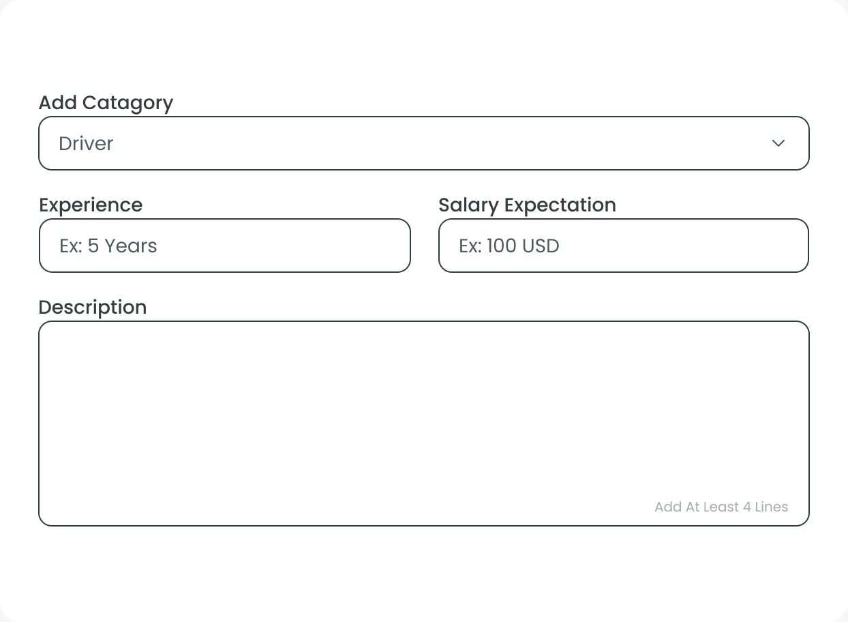Place cursor in the expected salary box
The height and width of the screenshot is (622, 848).
pyautogui.click(x=668, y=246)
